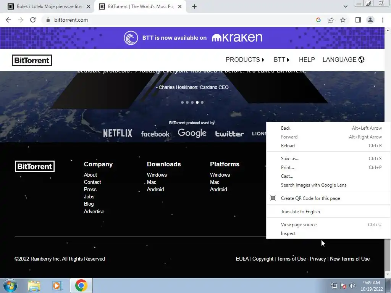The image size is (391, 293).
Task: Open the LANGUAGE selector
Action: tap(343, 60)
